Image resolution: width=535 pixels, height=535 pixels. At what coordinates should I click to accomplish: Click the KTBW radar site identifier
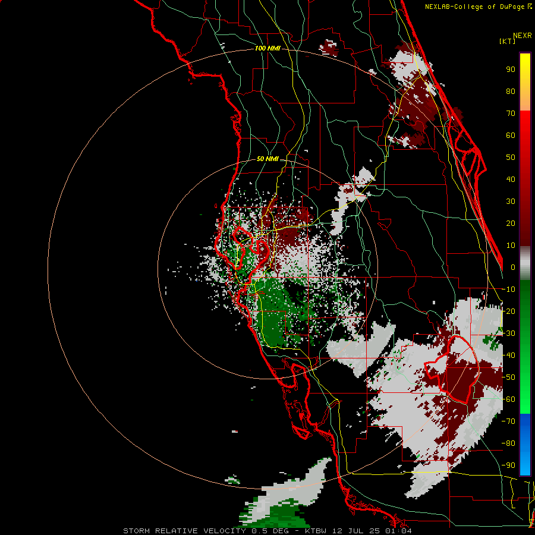pos(315,531)
